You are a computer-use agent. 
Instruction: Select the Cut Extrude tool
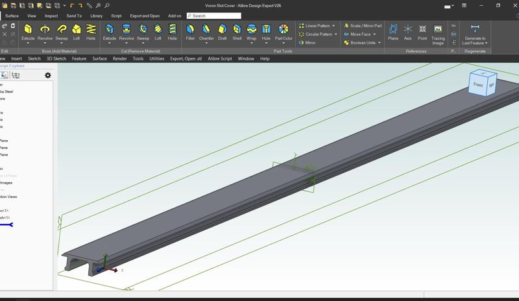pos(110,32)
